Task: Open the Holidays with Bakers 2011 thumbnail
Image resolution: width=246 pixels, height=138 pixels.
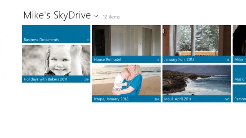Action: (56, 60)
